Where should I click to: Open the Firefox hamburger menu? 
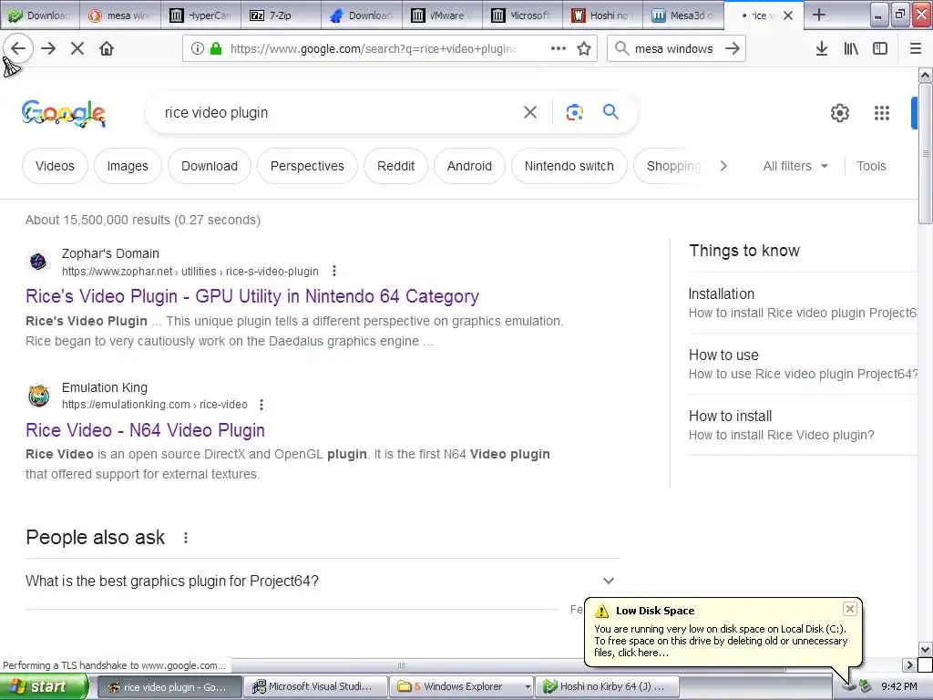pyautogui.click(x=916, y=48)
